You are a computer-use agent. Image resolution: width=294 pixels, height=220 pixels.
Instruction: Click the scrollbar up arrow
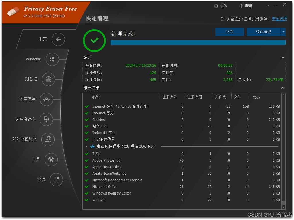click(x=283, y=95)
